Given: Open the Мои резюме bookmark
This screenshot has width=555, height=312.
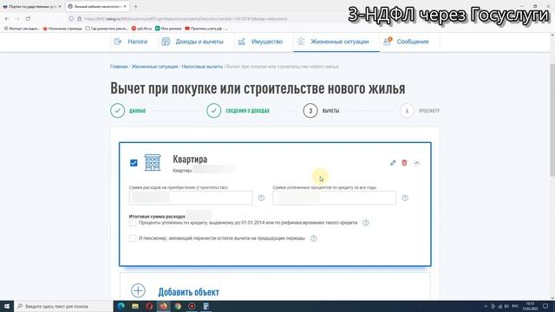Looking at the screenshot, I should coord(168,29).
